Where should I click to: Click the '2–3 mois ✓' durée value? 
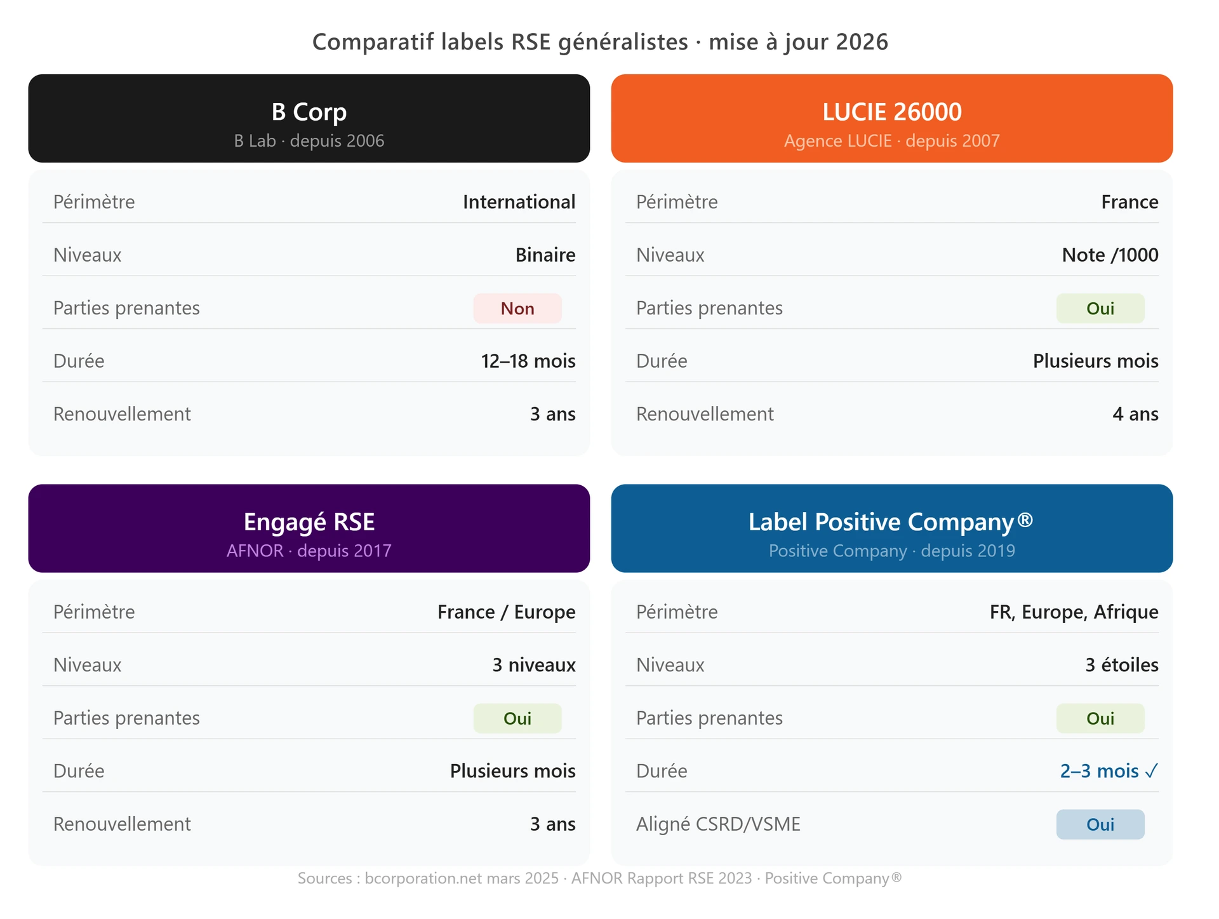pyautogui.click(x=1109, y=771)
